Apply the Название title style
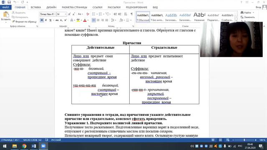The height and width of the screenshot is (150, 267). click(x=199, y=17)
